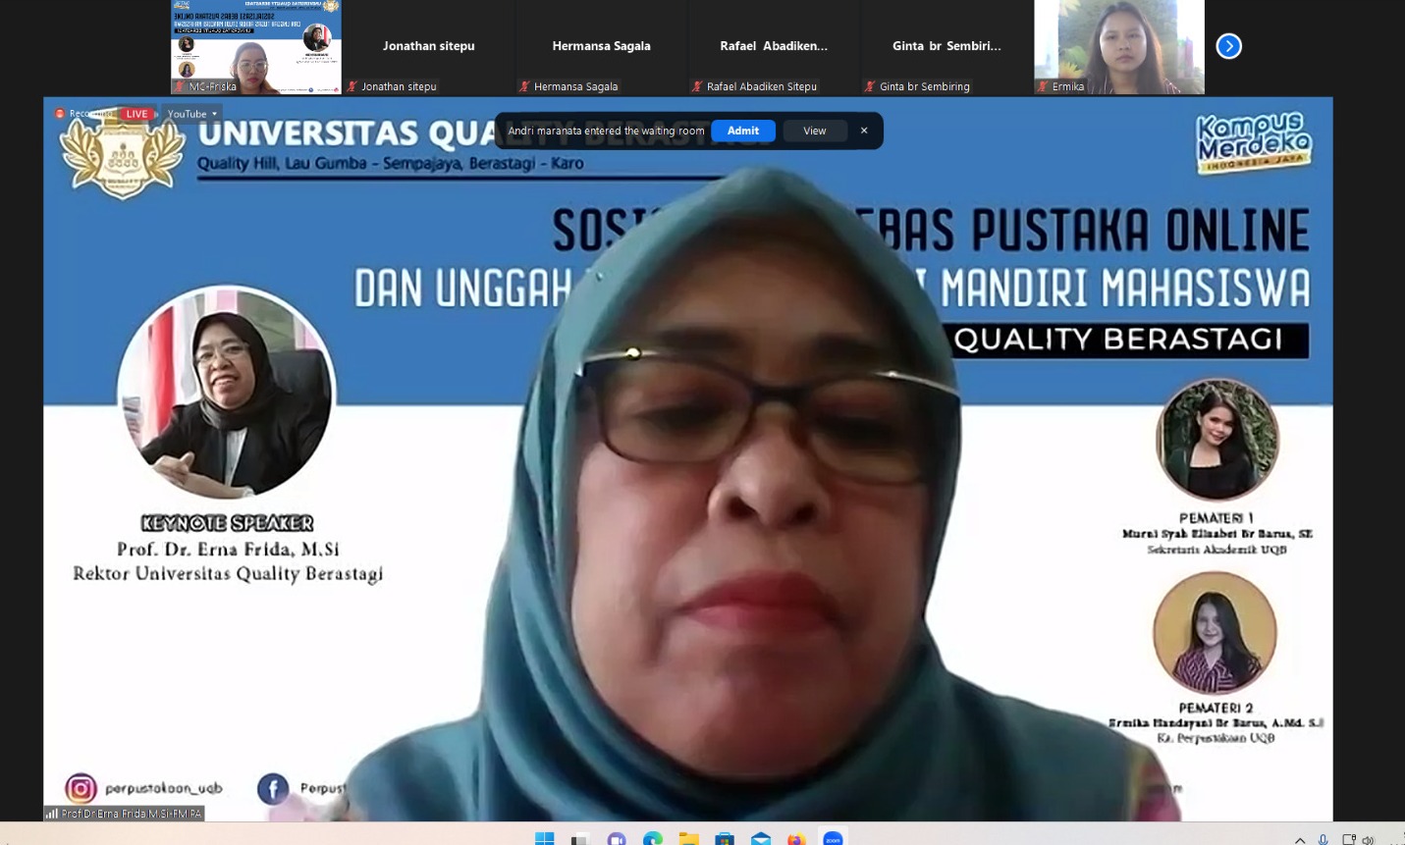Open Microsoft Edge from the taskbar
Image resolution: width=1405 pixels, height=845 pixels.
tap(653, 839)
